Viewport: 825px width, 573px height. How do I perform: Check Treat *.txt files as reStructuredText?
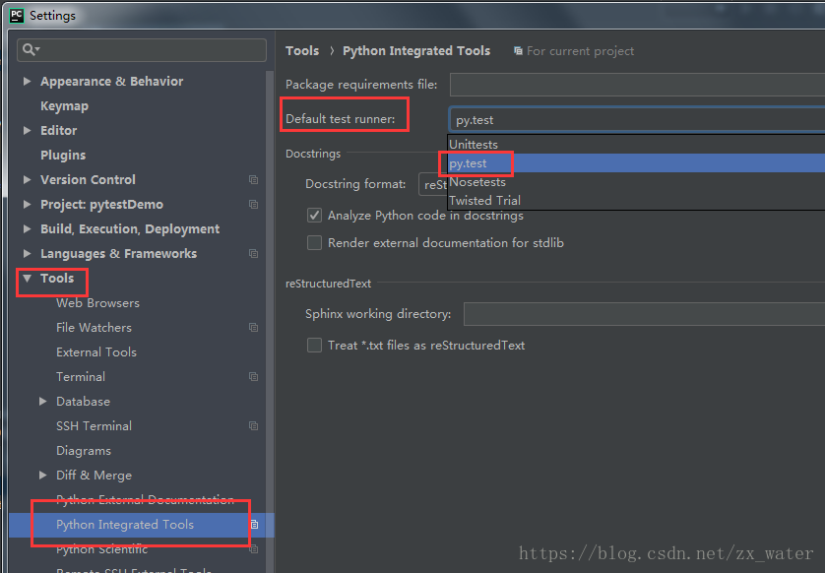pyautogui.click(x=314, y=346)
